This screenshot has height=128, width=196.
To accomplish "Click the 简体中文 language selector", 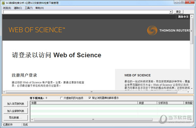I will coord(183,17).
